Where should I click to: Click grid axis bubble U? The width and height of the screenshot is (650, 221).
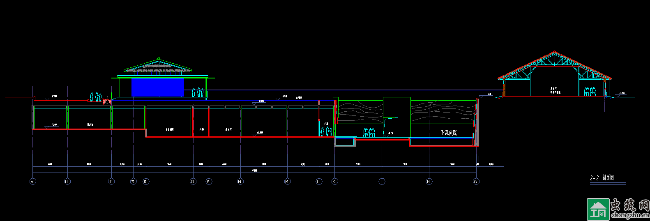click(x=67, y=182)
